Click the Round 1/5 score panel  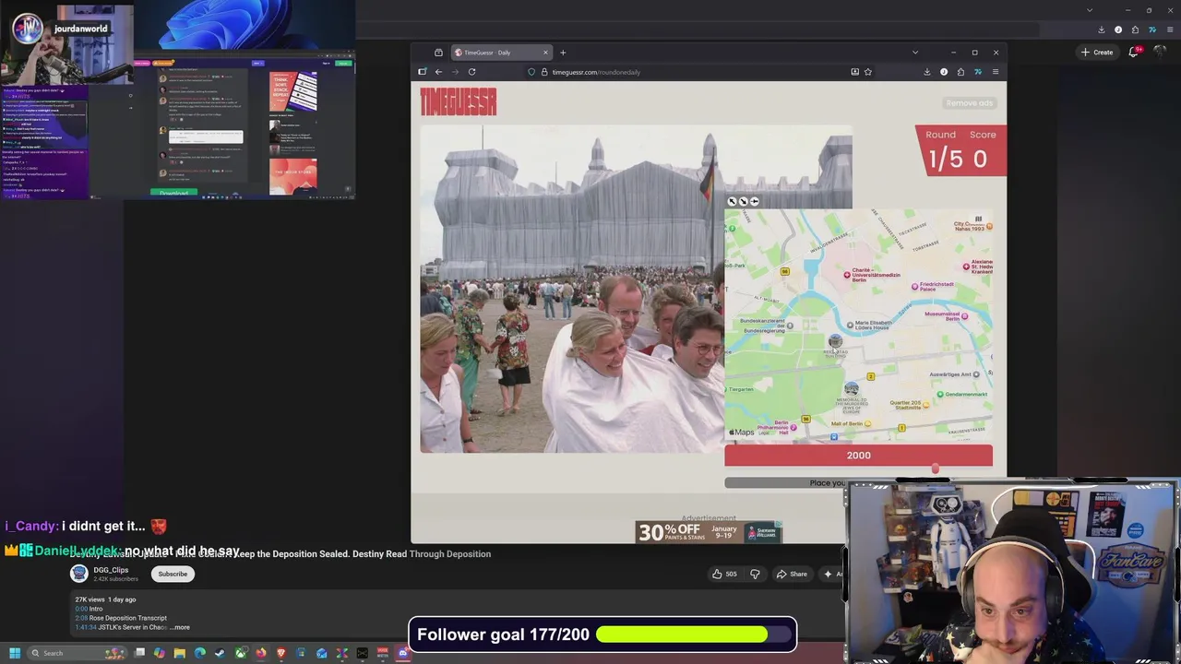(x=960, y=149)
